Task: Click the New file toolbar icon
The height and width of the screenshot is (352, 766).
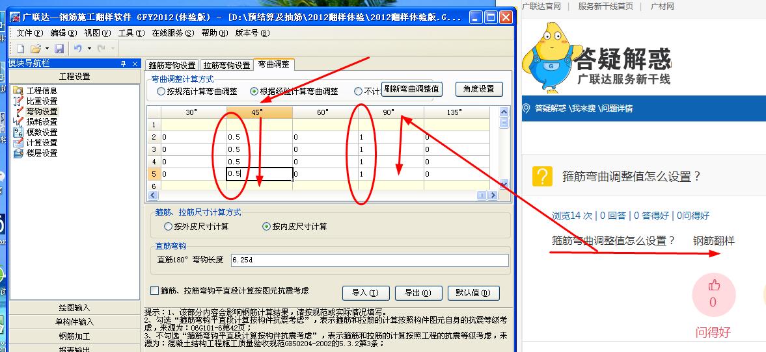Action: pyautogui.click(x=21, y=48)
